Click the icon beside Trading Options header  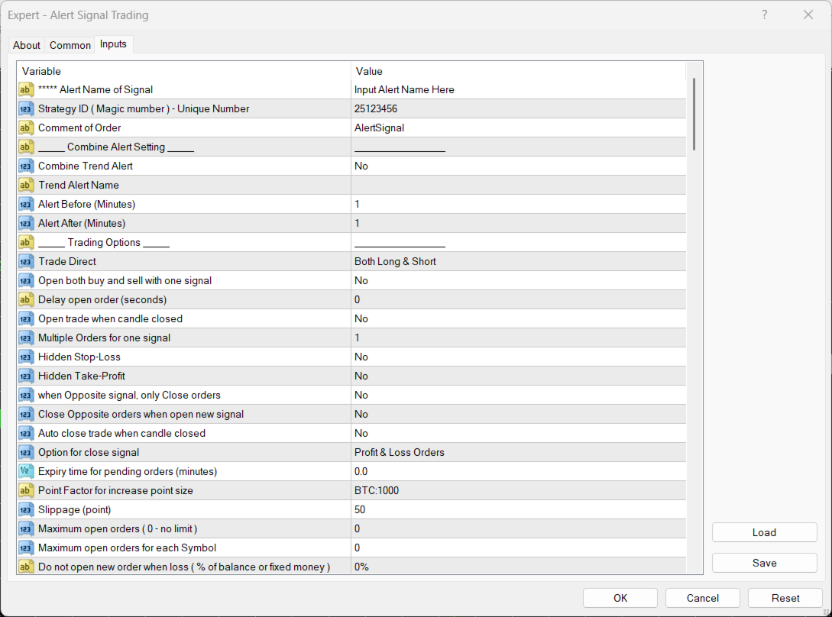(x=25, y=243)
